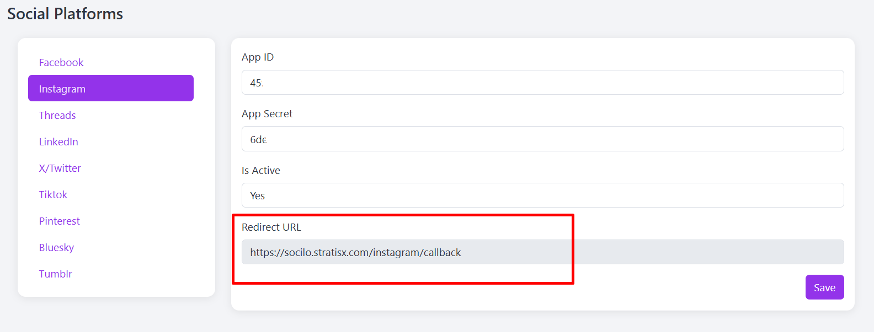Click the Is Active label

point(261,171)
